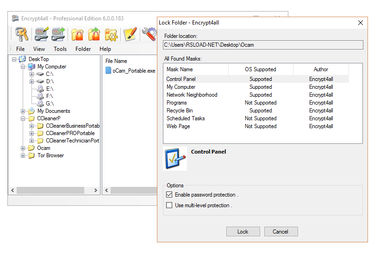The image size is (380, 253).
Task: Select the C:\ hard drive icon
Action: 40,74
